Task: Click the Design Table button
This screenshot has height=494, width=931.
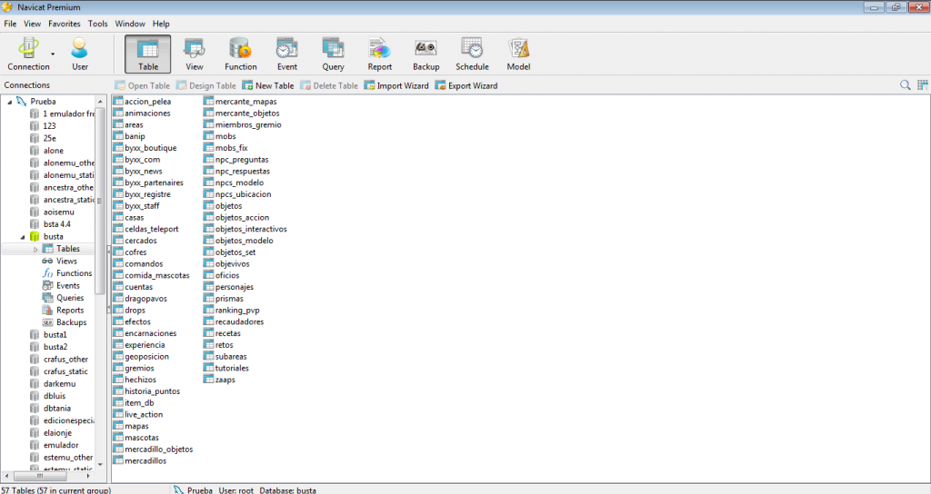Action: [x=206, y=85]
